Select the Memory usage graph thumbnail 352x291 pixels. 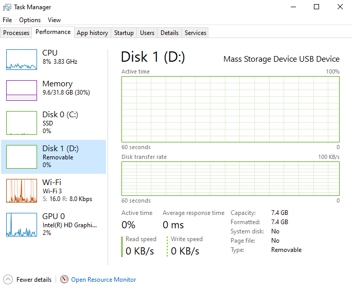pos(22,90)
